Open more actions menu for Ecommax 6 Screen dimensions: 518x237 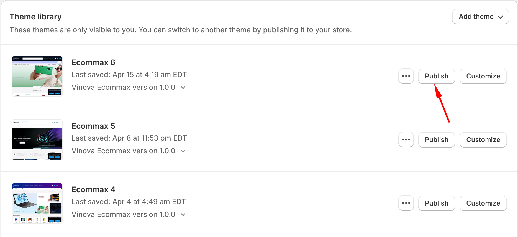pos(406,76)
